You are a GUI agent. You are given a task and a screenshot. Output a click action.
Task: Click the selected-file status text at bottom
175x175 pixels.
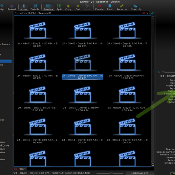pos(52,173)
